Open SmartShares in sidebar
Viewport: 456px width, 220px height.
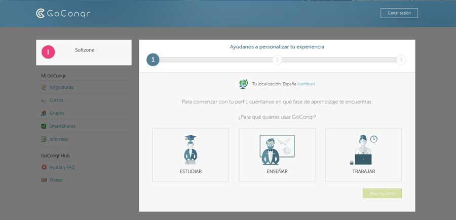pos(62,126)
